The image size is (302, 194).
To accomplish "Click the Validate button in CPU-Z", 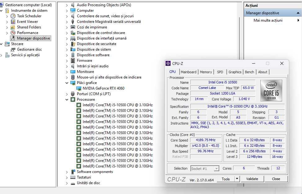I will [252, 179].
